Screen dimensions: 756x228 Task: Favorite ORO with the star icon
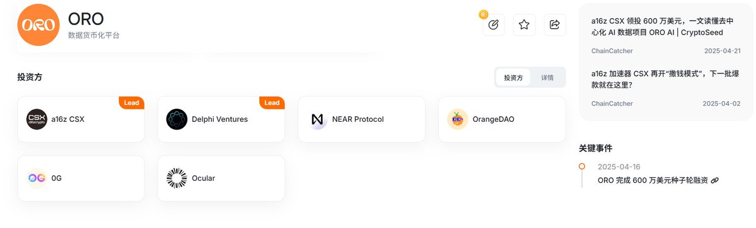[x=524, y=24]
